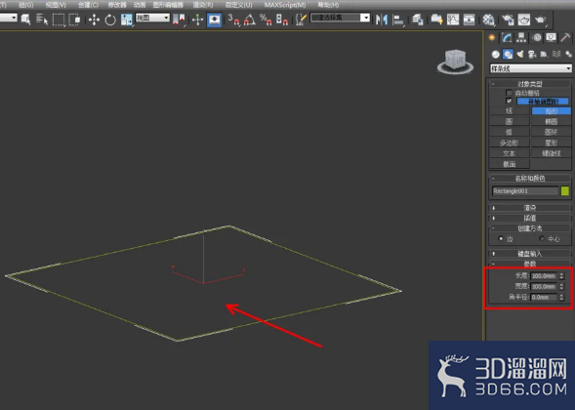This screenshot has height=410, width=575.
Task: Uncheck the Start New Shape checkbox
Action: point(509,101)
